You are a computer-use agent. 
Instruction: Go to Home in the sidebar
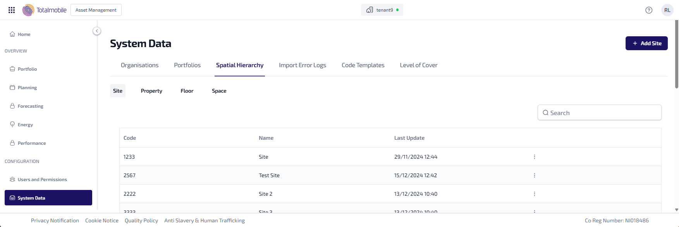coord(24,34)
